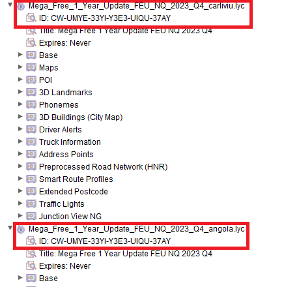Viewport: 284px width, 287px height.
Task: Select the Title: Mega Free 1 Year Update text under angola
Action: click(x=126, y=254)
